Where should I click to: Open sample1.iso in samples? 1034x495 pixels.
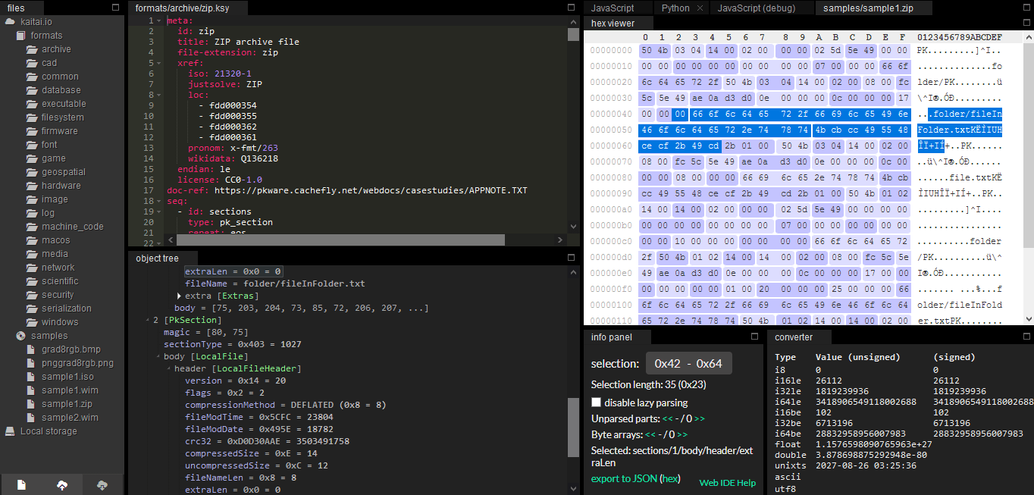(x=67, y=377)
